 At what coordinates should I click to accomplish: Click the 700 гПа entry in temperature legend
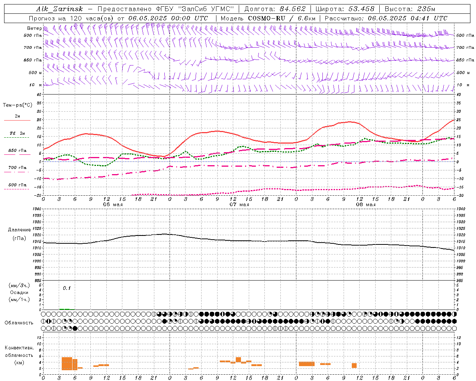pyautogui.click(x=17, y=167)
